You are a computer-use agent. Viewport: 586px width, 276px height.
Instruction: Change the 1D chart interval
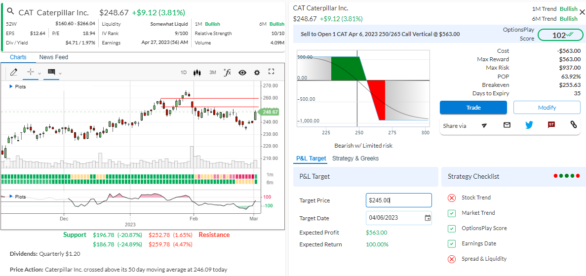point(184,72)
